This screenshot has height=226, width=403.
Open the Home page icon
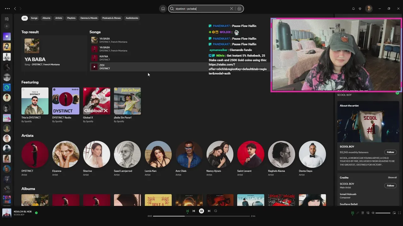163,9
